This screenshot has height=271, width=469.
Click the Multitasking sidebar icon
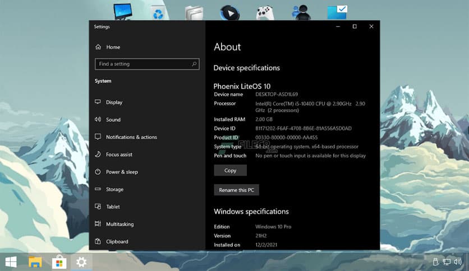(x=98, y=223)
